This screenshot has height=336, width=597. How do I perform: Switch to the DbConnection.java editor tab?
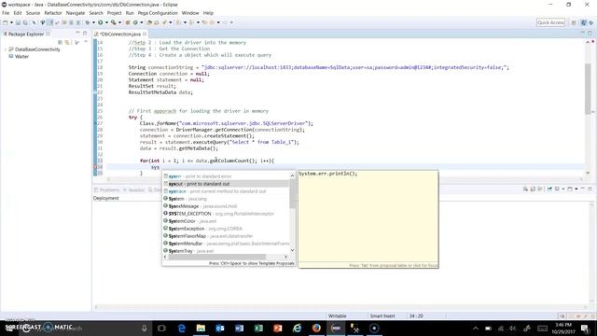[120, 34]
